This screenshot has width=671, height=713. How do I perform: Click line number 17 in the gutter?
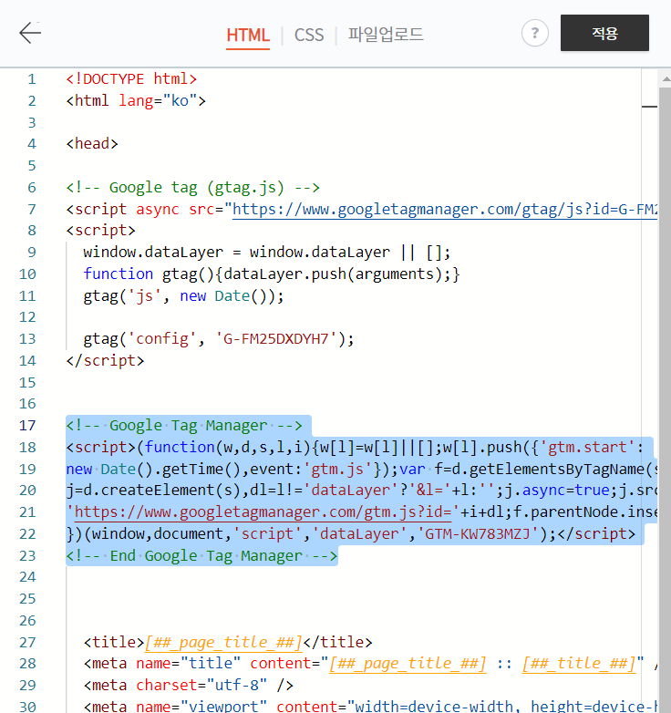(x=27, y=426)
